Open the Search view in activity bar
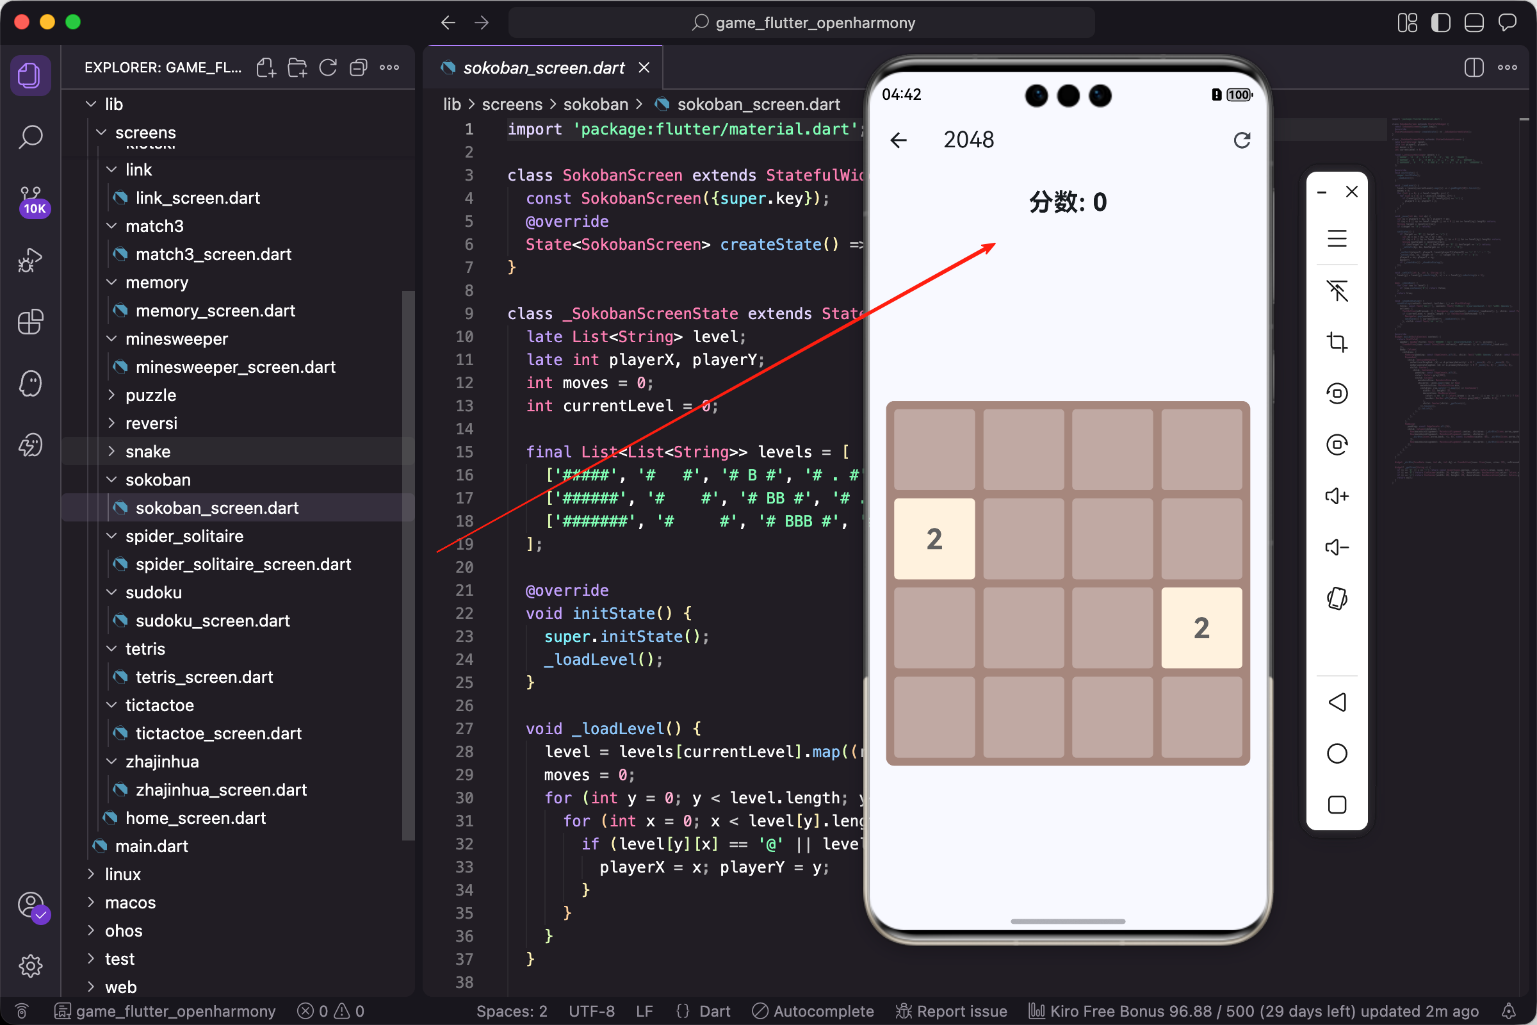Image resolution: width=1537 pixels, height=1025 pixels. pyautogui.click(x=30, y=136)
